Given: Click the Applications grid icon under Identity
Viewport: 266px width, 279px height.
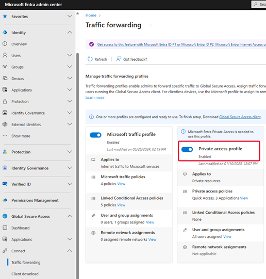Looking at the screenshot, I should (x=5, y=90).
